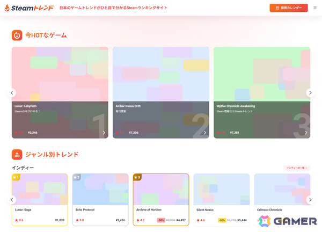Click the star rating 4.2 on Archive of Horizon
Image resolution: width=322 pixels, height=232 pixels.
(x=140, y=220)
